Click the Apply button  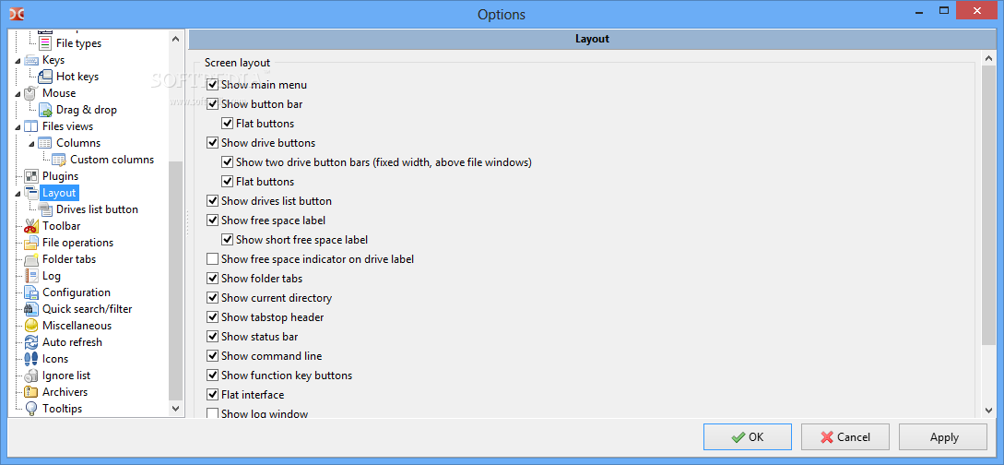pos(944,437)
